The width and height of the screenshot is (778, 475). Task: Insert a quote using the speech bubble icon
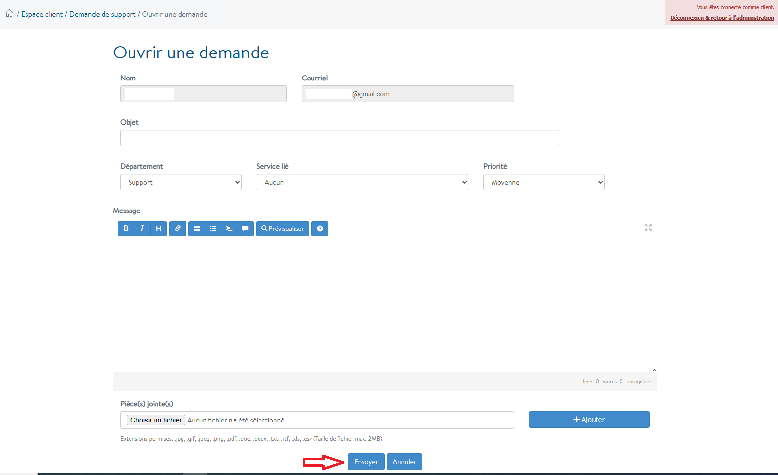point(245,229)
